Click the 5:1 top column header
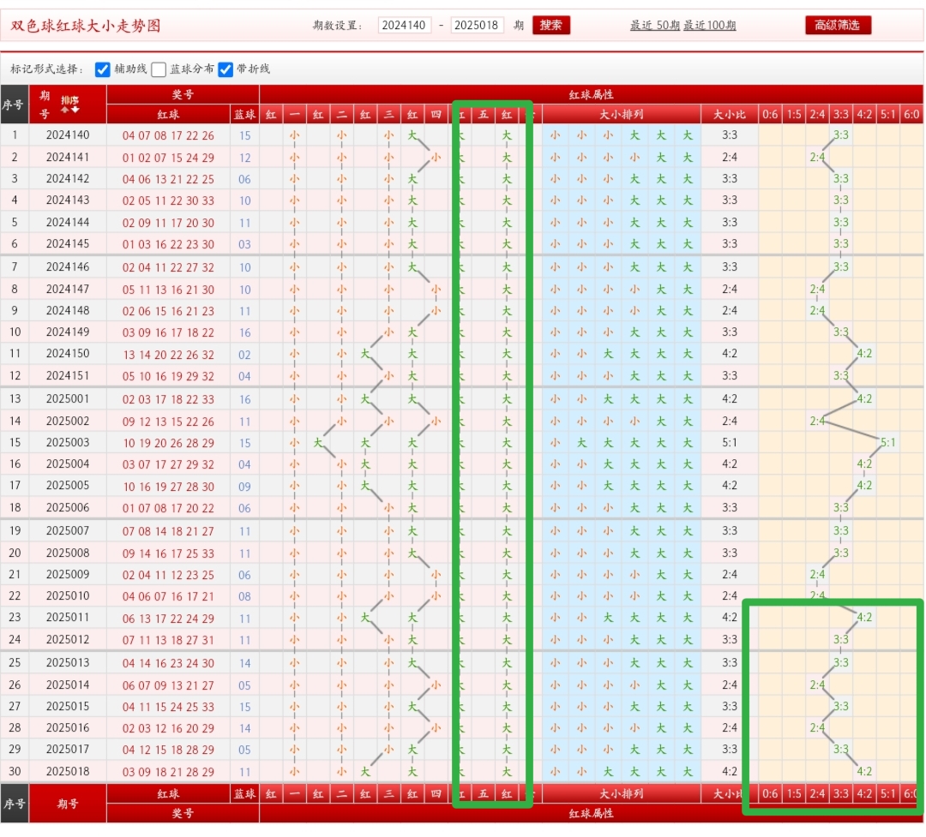This screenshot has width=926, height=837. 888,115
